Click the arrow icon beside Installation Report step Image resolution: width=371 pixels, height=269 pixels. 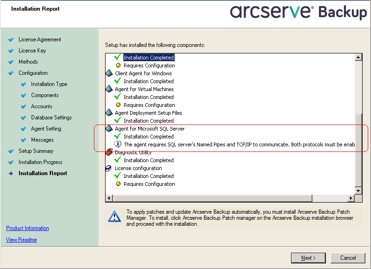pyautogui.click(x=11, y=173)
